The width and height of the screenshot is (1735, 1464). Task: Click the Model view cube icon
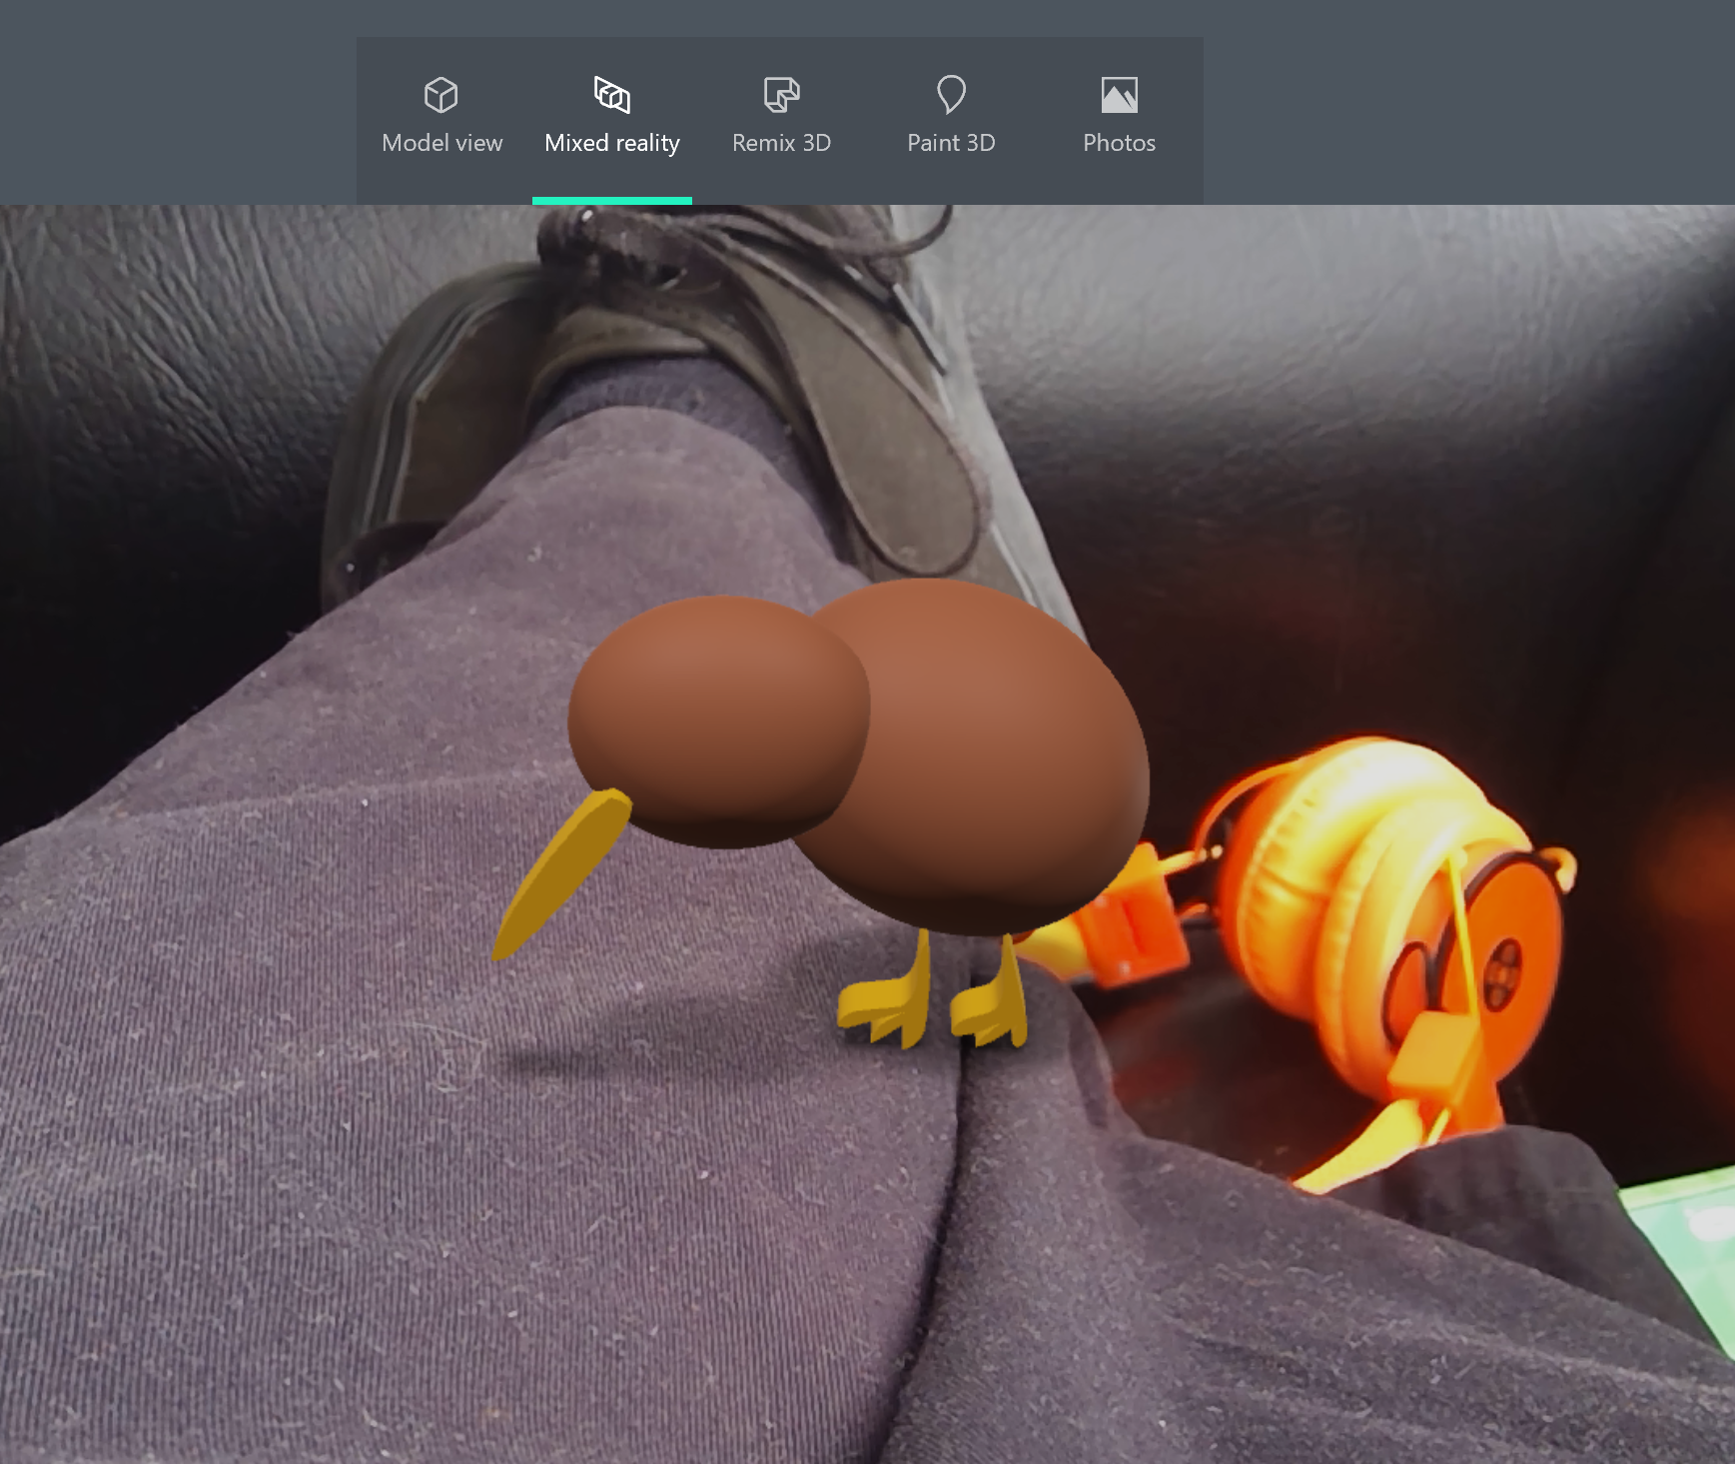tap(440, 95)
